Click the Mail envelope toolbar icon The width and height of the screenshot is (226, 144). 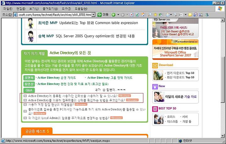pyautogui.click(x=168, y=15)
